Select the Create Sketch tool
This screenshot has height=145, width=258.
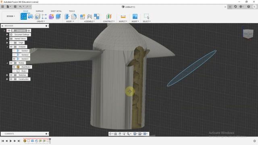23,17
